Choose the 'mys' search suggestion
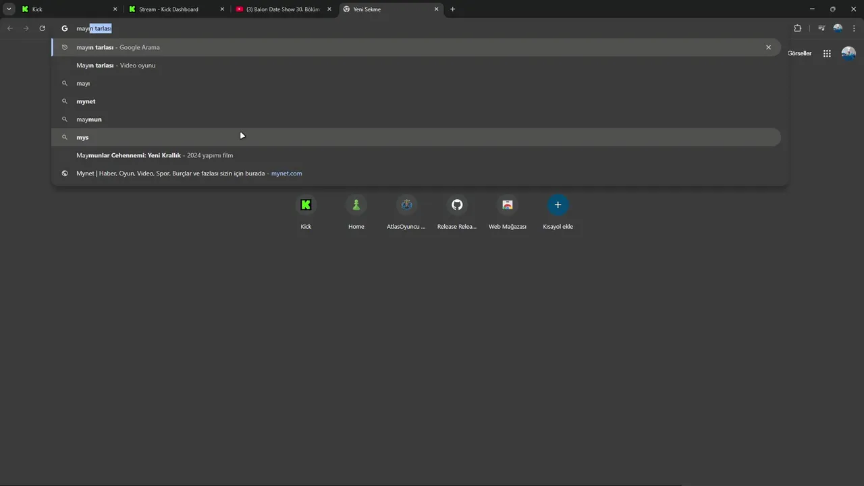The height and width of the screenshot is (486, 864). pos(416,137)
